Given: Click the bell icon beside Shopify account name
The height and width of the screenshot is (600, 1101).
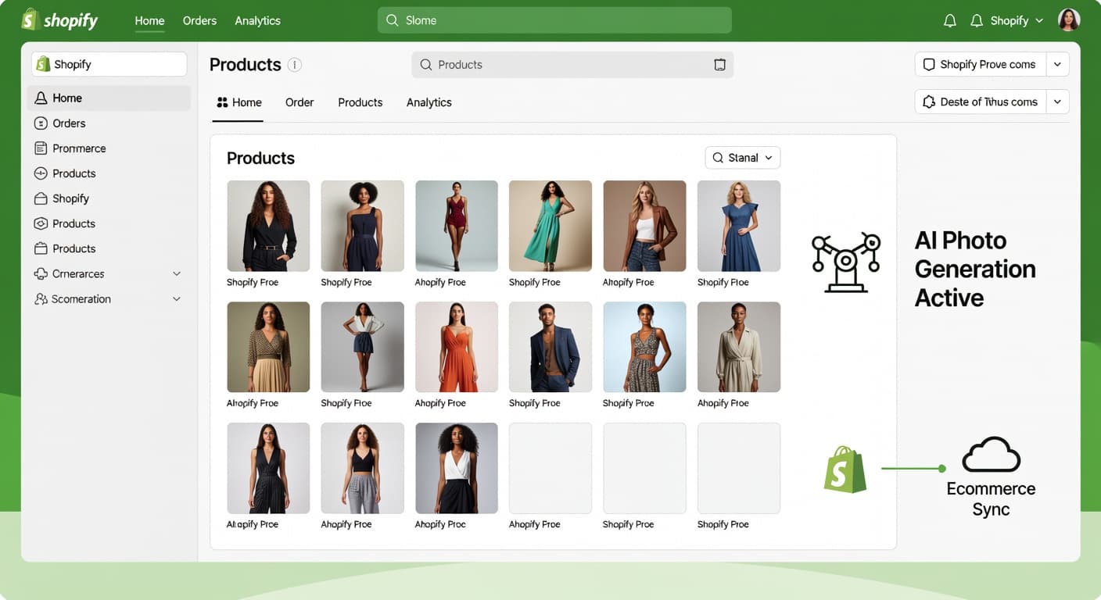Looking at the screenshot, I should coord(977,21).
